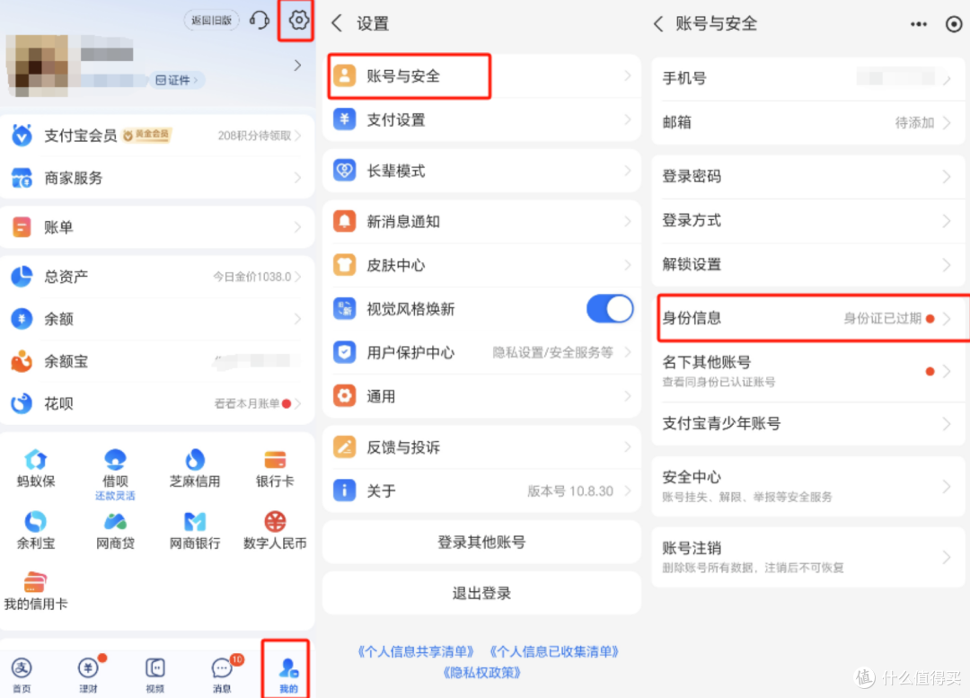Viewport: 970px width, 698px height.
Task: Switch to 首页 home tab
Action: (x=22, y=674)
